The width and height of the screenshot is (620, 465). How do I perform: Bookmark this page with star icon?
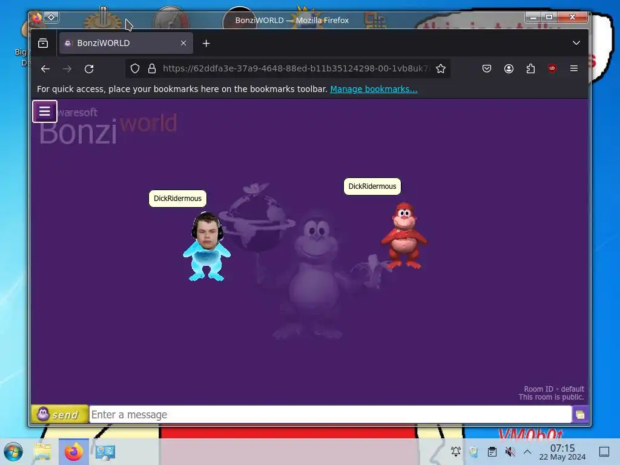[441, 69]
